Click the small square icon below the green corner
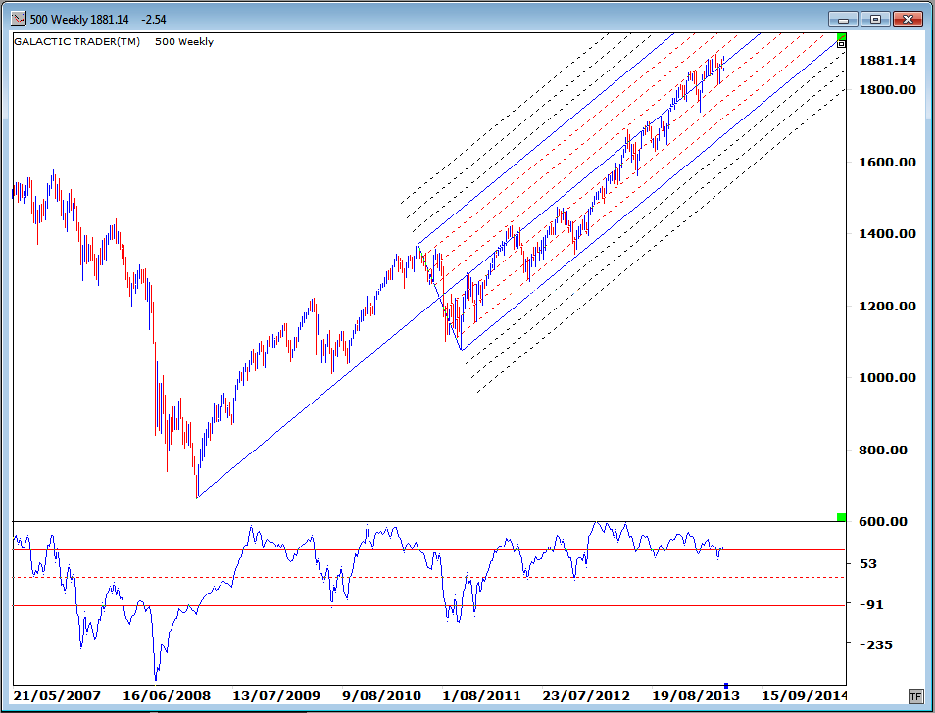 pos(841,44)
